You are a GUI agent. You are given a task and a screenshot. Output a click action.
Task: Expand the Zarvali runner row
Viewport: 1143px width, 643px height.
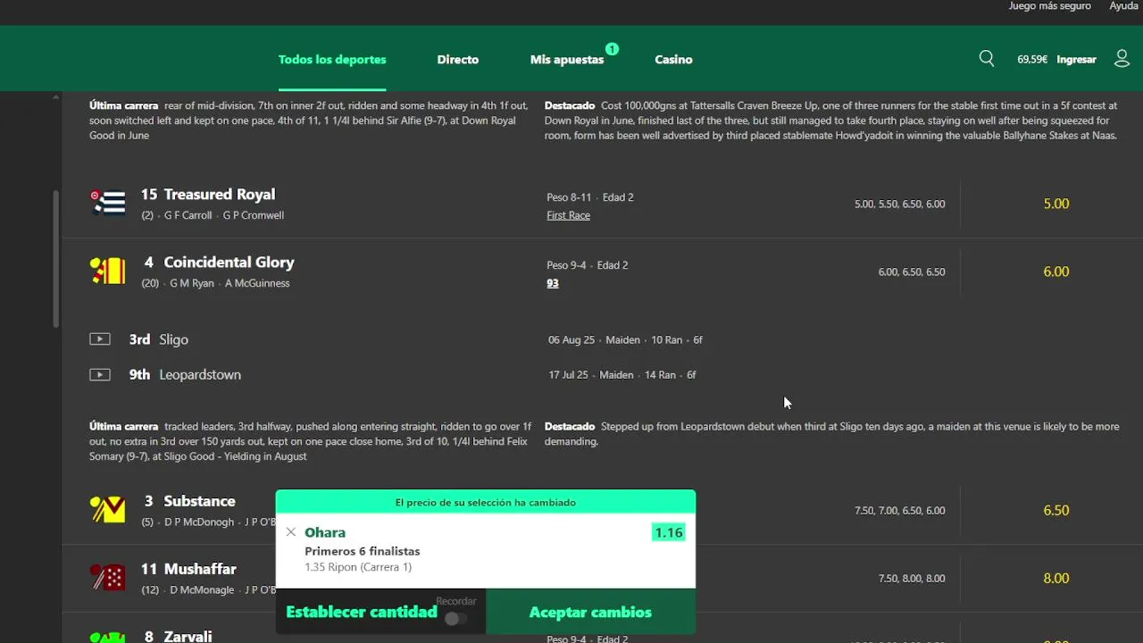point(188,636)
